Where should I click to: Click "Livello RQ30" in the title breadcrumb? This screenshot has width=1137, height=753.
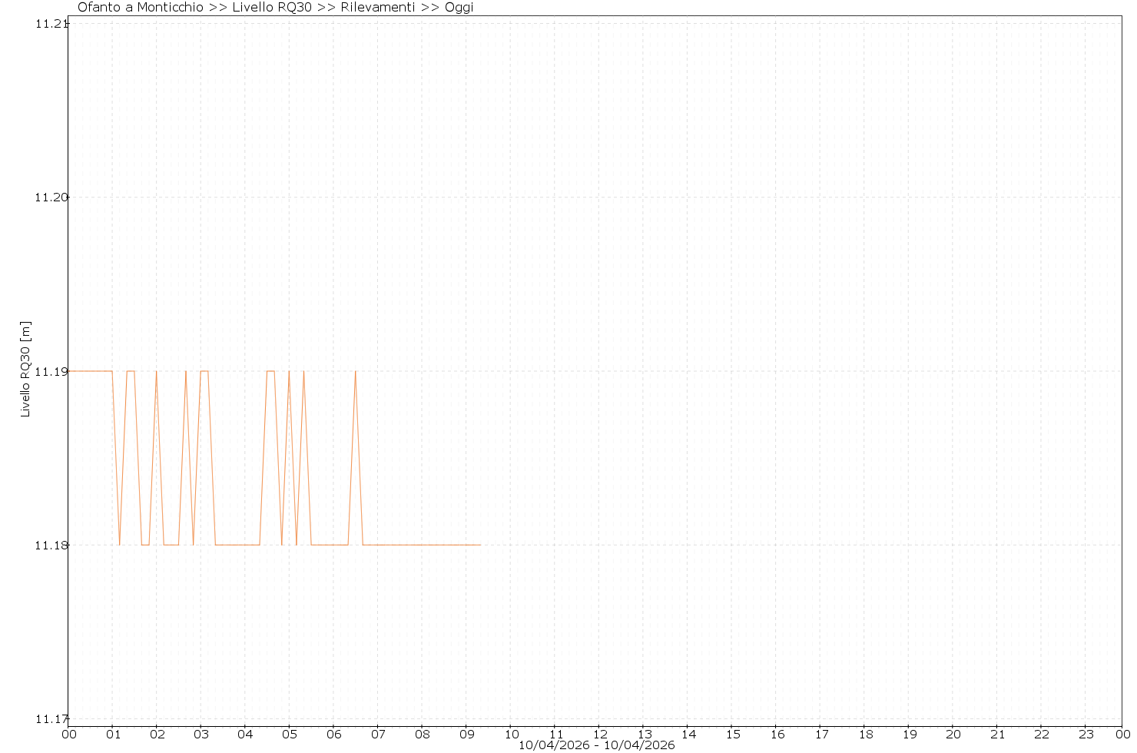point(271,8)
